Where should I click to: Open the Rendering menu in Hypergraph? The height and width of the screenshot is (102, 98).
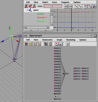(x=71, y=40)
